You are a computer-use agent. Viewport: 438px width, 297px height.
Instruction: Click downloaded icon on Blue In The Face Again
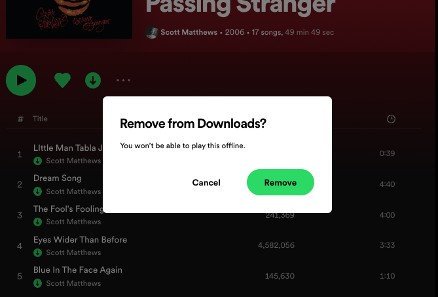point(38,283)
